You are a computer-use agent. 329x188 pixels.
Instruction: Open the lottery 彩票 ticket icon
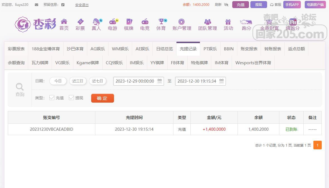coord(80,22)
